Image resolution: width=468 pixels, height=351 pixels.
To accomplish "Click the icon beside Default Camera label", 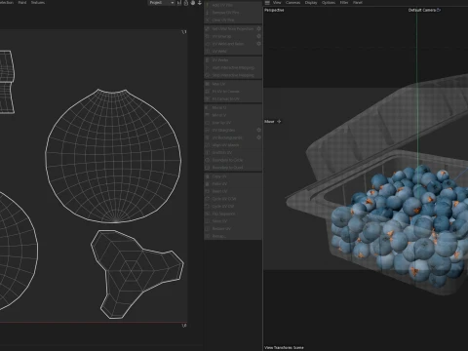I will click(439, 10).
